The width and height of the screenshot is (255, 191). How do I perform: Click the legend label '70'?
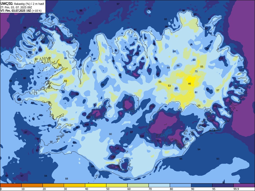(150, 189)
